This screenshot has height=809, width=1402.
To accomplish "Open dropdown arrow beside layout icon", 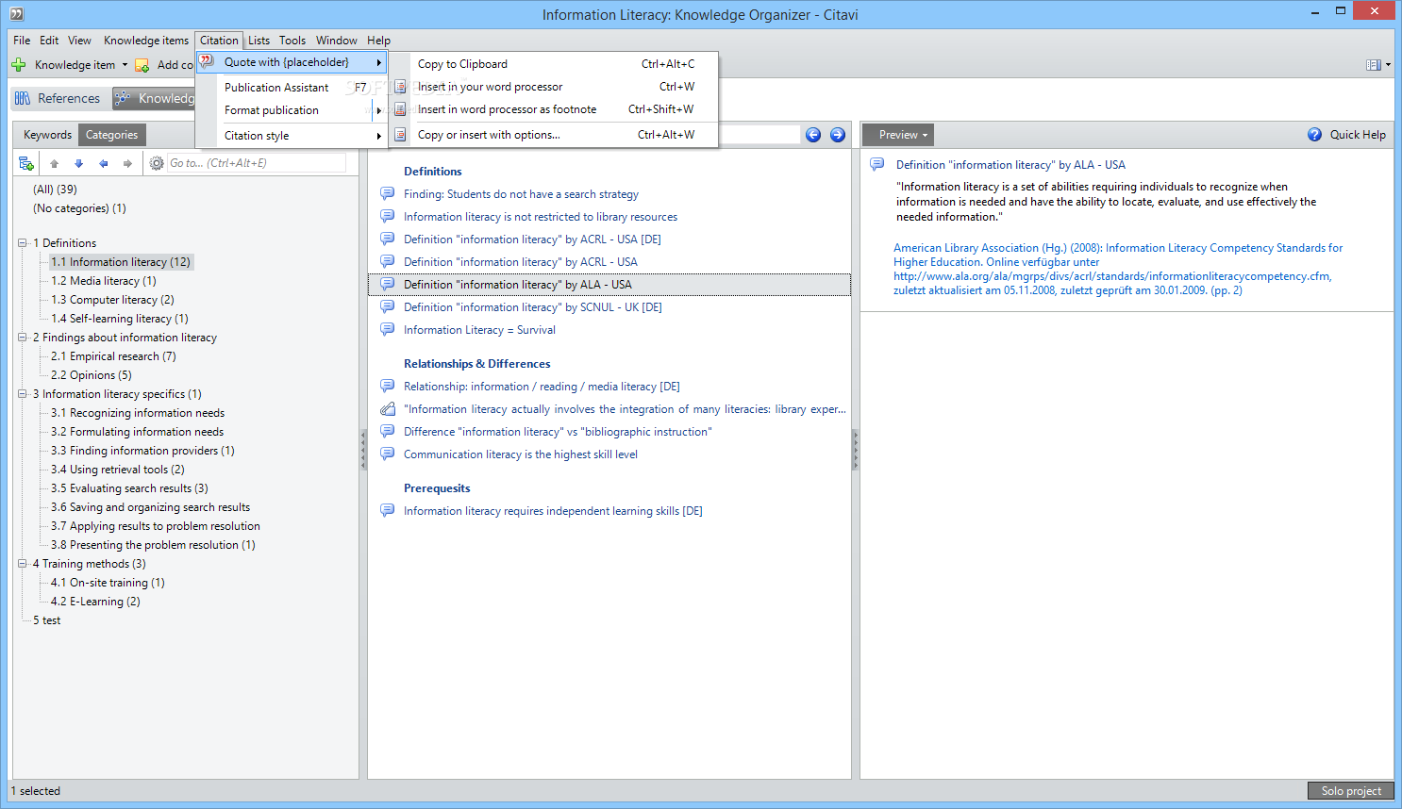I will pos(1389,65).
